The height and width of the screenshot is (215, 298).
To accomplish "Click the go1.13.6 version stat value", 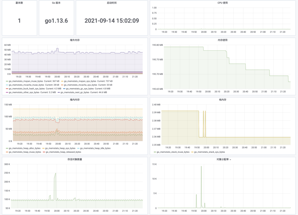I will pos(56,20).
